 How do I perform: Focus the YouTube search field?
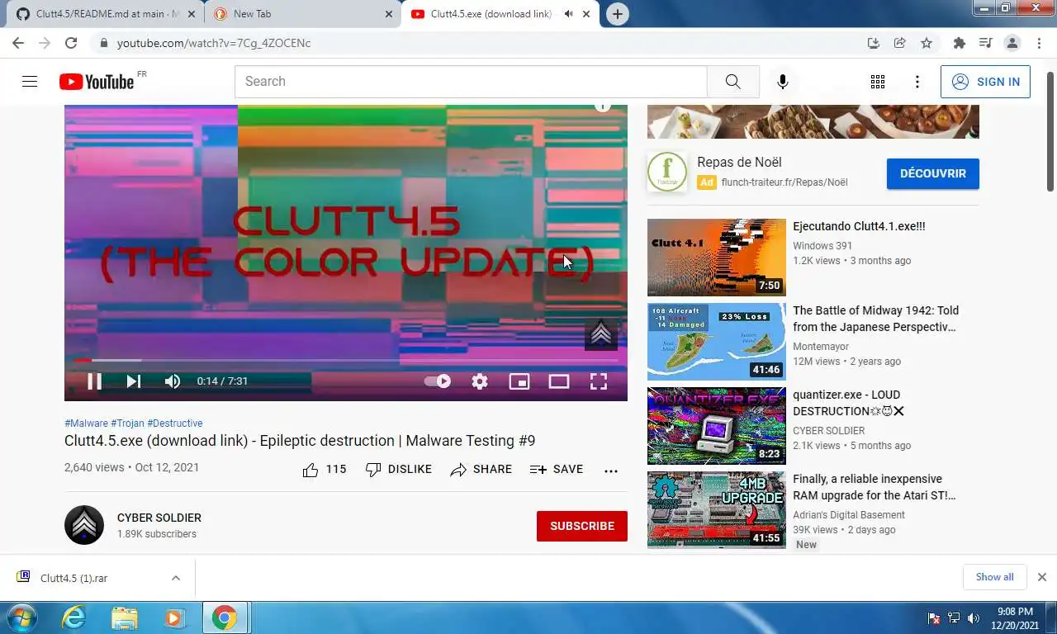[471, 82]
